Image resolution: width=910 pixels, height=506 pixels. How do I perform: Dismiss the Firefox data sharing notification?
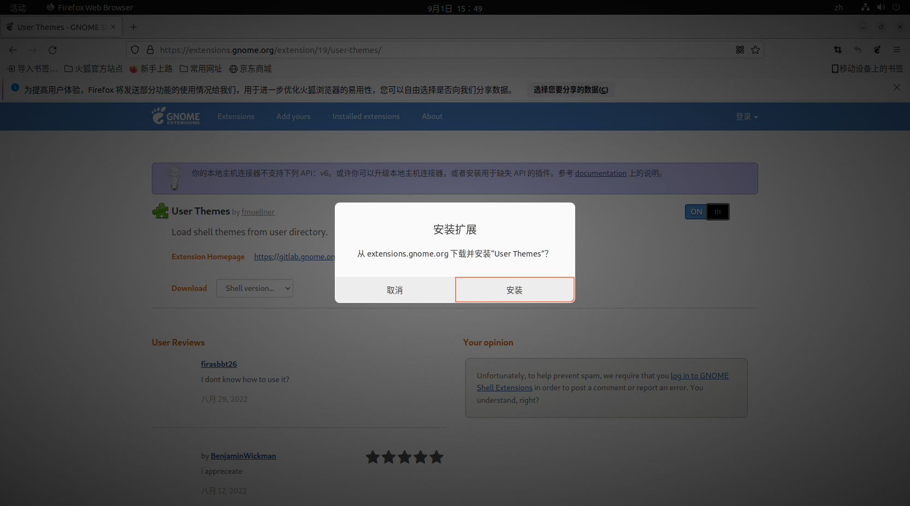coord(897,87)
